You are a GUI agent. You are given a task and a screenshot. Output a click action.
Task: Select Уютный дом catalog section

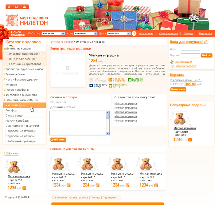pos(24,105)
